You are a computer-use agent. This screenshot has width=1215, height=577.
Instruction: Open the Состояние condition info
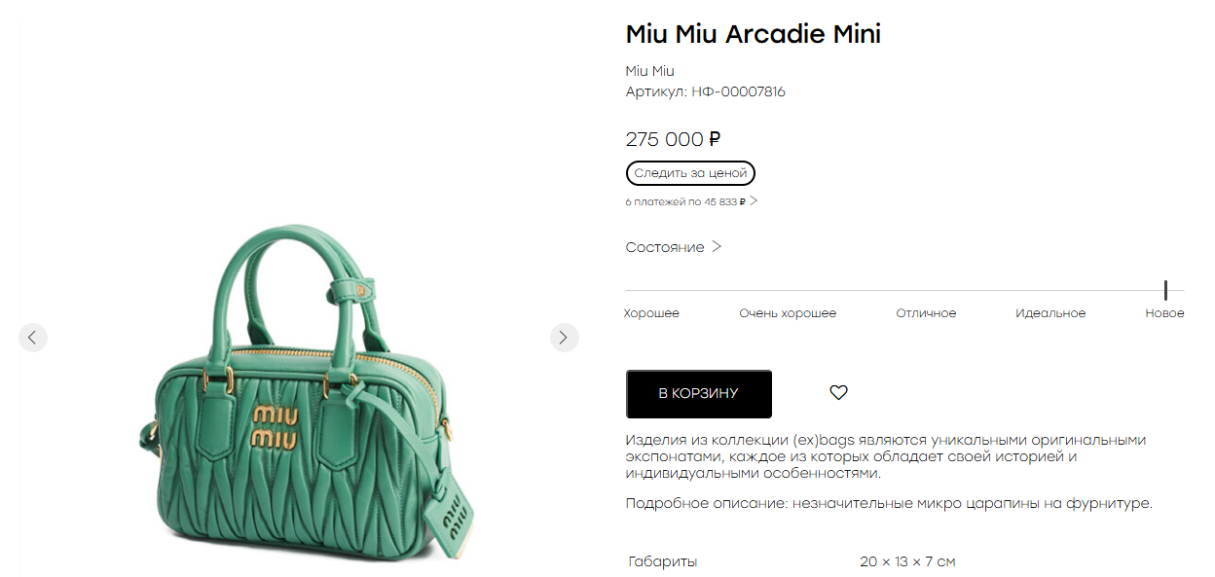pyautogui.click(x=674, y=247)
